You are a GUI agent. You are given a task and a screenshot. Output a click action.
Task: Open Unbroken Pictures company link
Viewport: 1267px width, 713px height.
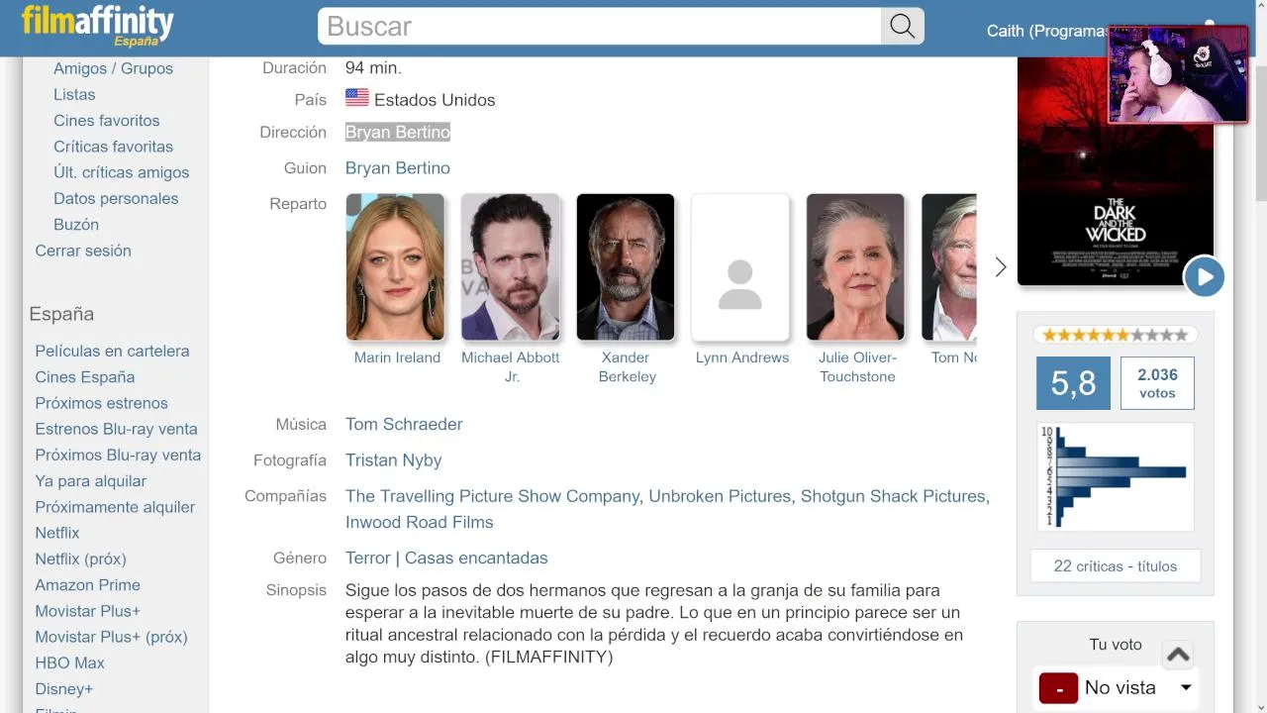720,496
